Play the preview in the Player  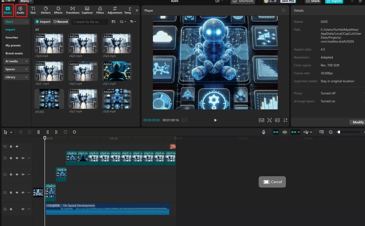point(215,120)
